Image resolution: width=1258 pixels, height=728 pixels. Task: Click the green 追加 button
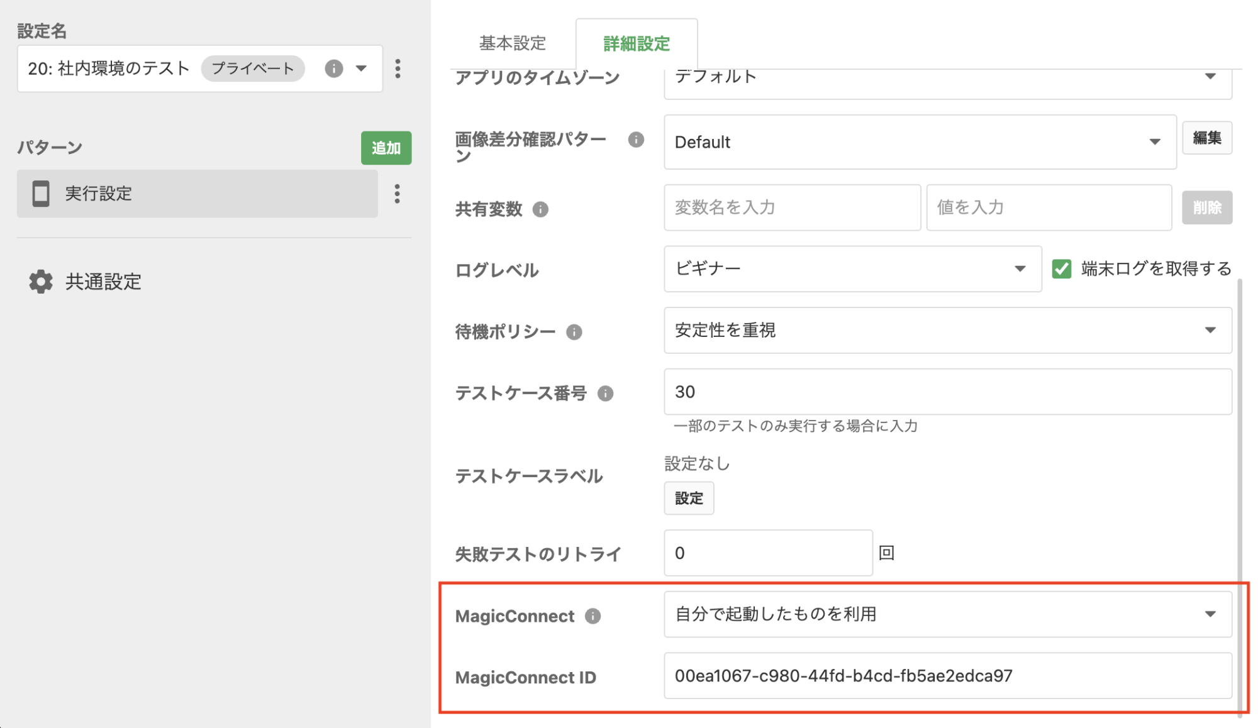point(386,148)
